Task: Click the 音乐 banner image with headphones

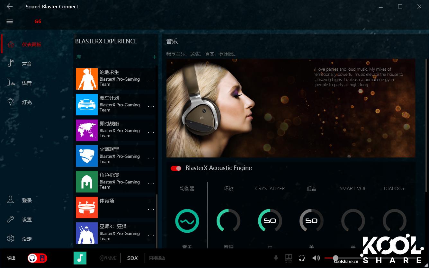Action: (x=291, y=108)
